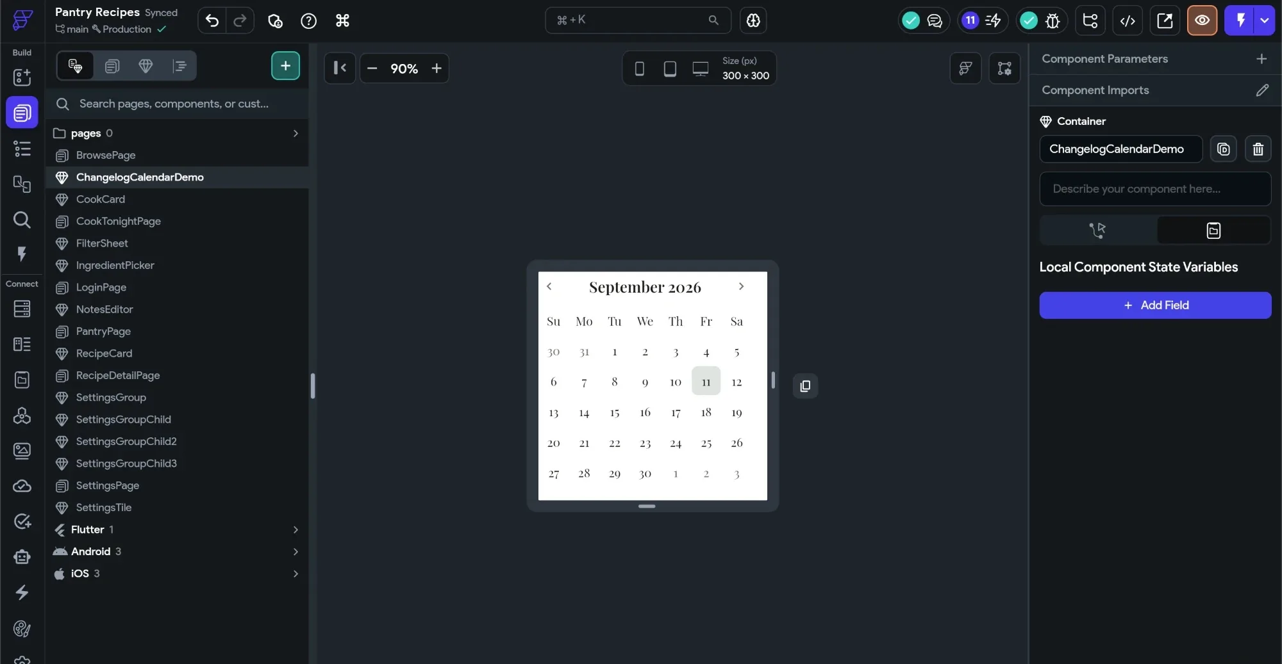Click the lightning Run button
1282x664 pixels.
pos(1240,20)
